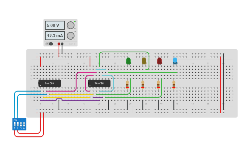Select the red positive supply terminal
This screenshot has width=250, height=156.
coord(59,44)
